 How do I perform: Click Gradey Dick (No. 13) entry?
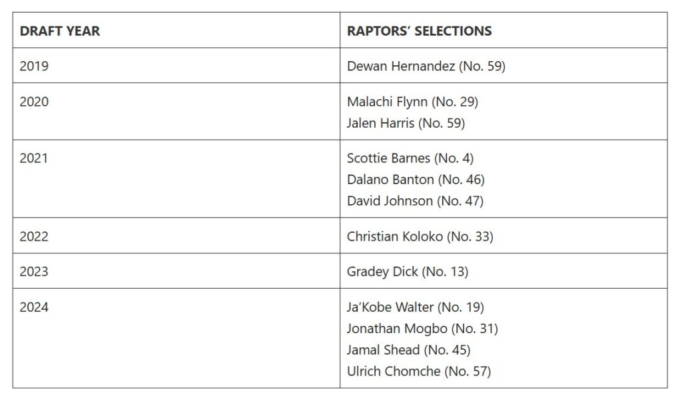[x=408, y=271]
